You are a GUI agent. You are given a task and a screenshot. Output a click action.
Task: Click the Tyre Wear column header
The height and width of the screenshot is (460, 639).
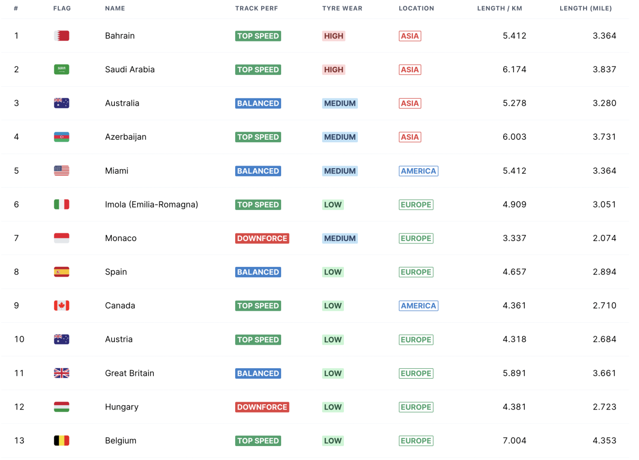pos(342,8)
